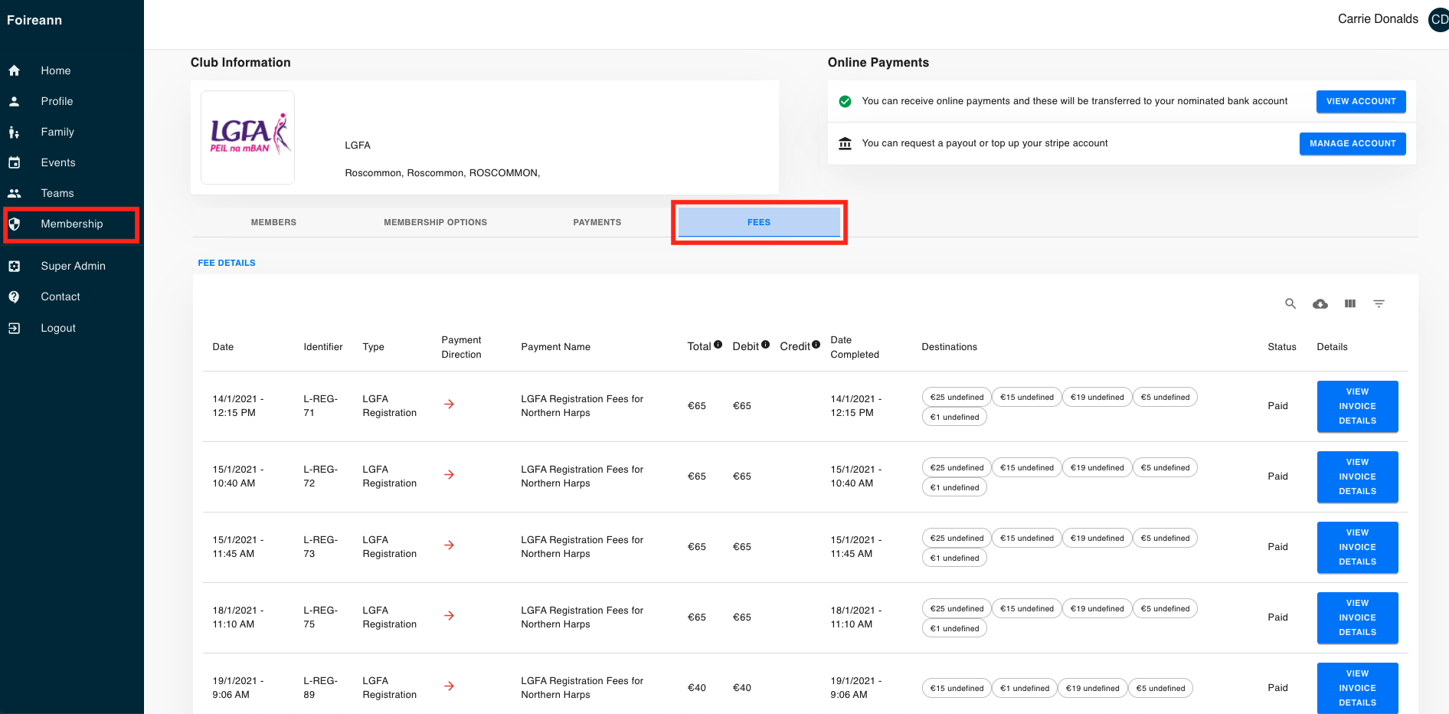This screenshot has width=1449, height=714.
Task: View invoice details for L-REG-89
Action: [x=1357, y=688]
